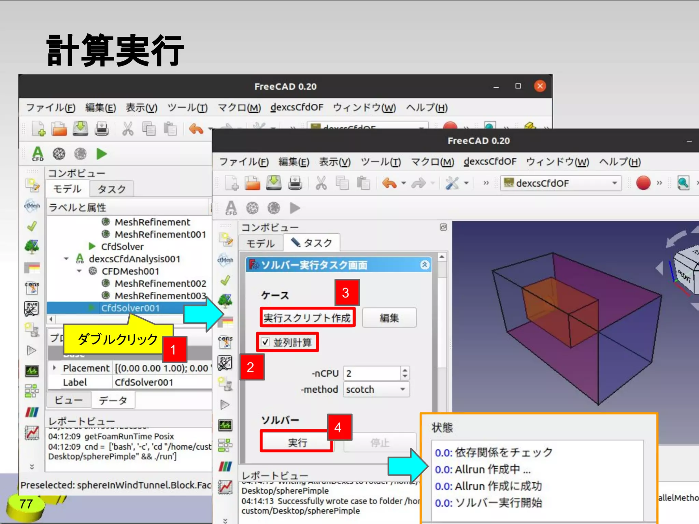The width and height of the screenshot is (699, 524).
Task: Collapse dexcsCfdAnalysis001 tree node
Action: point(66,259)
